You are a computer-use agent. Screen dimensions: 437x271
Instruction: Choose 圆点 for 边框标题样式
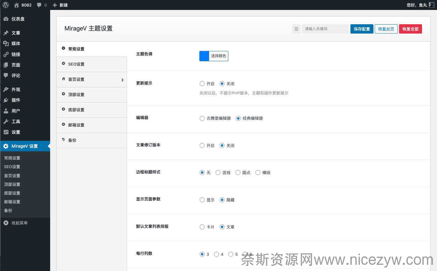(x=238, y=172)
